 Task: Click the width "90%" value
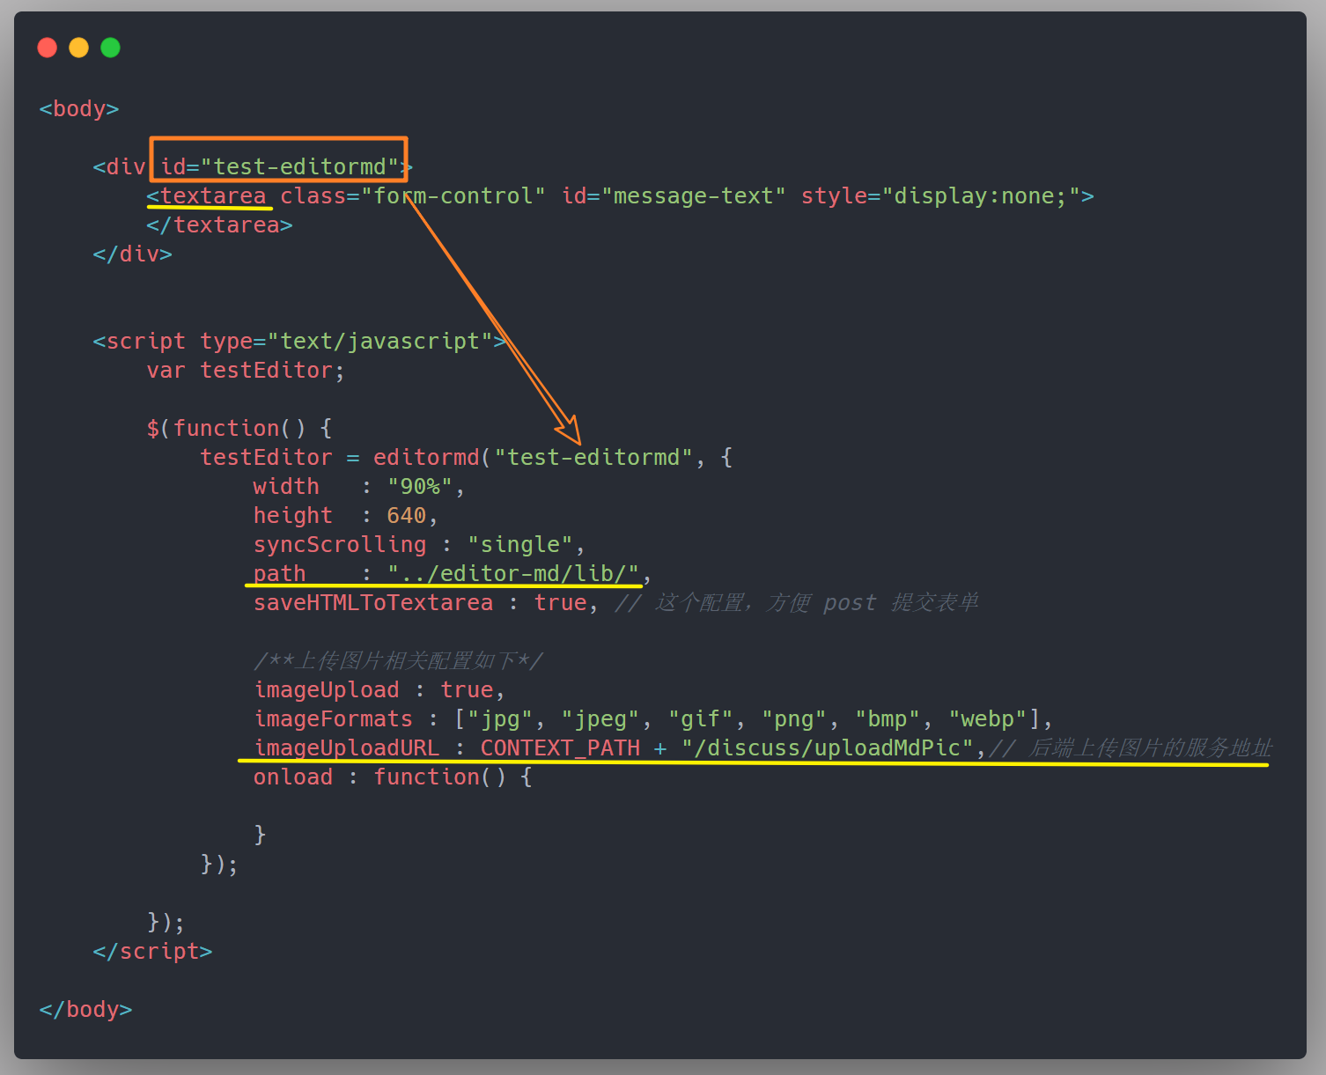coord(419,486)
